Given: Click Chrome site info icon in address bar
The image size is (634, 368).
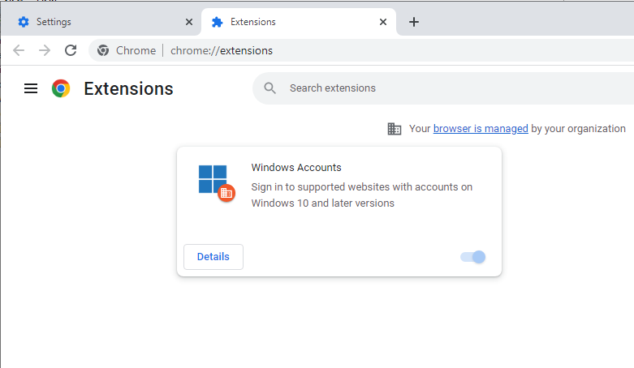Looking at the screenshot, I should point(103,50).
